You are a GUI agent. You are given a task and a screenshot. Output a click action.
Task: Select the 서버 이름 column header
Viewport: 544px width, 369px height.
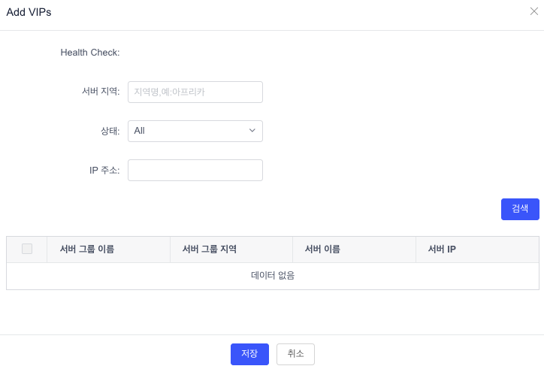pos(322,250)
